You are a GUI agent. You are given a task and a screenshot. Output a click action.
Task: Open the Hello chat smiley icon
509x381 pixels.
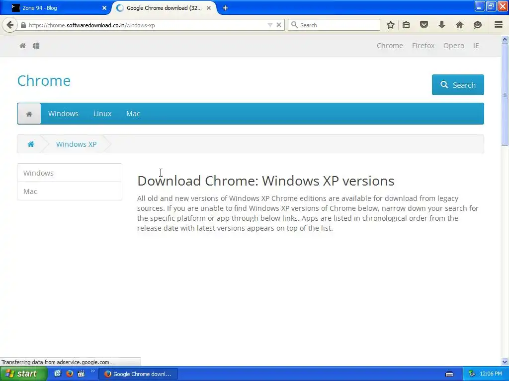point(478,25)
